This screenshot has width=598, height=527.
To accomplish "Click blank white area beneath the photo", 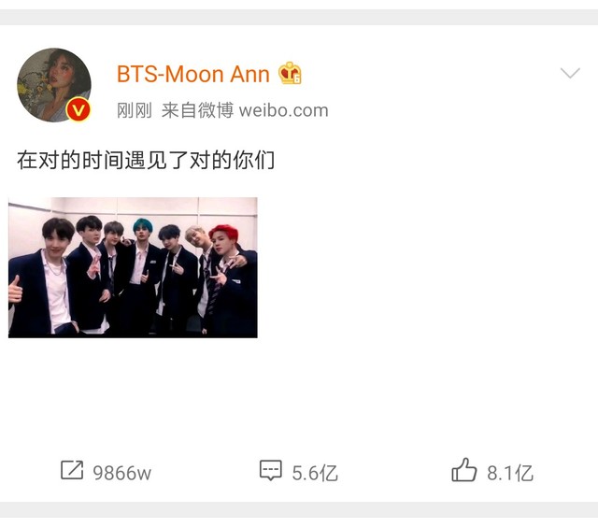I will pos(299,392).
